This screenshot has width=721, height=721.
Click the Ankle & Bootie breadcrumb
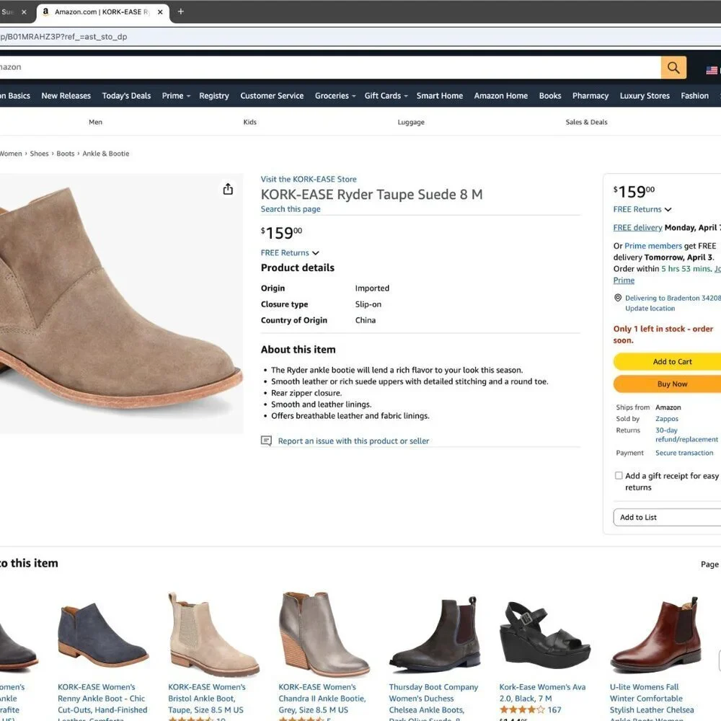(106, 154)
